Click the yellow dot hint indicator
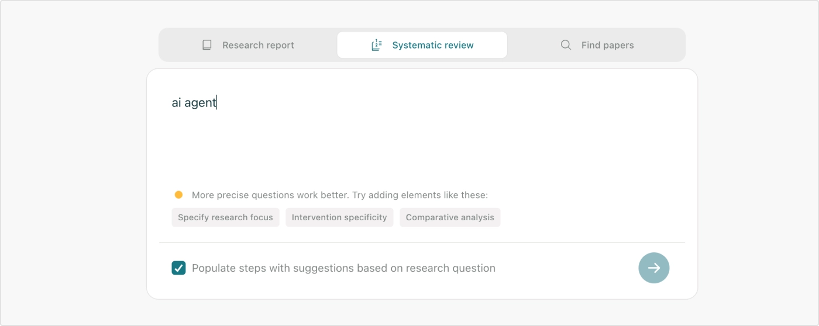Viewport: 819px width, 326px height. 178,195
